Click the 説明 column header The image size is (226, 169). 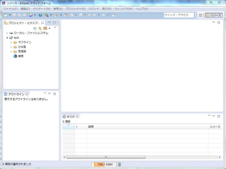pyautogui.click(x=147, y=126)
